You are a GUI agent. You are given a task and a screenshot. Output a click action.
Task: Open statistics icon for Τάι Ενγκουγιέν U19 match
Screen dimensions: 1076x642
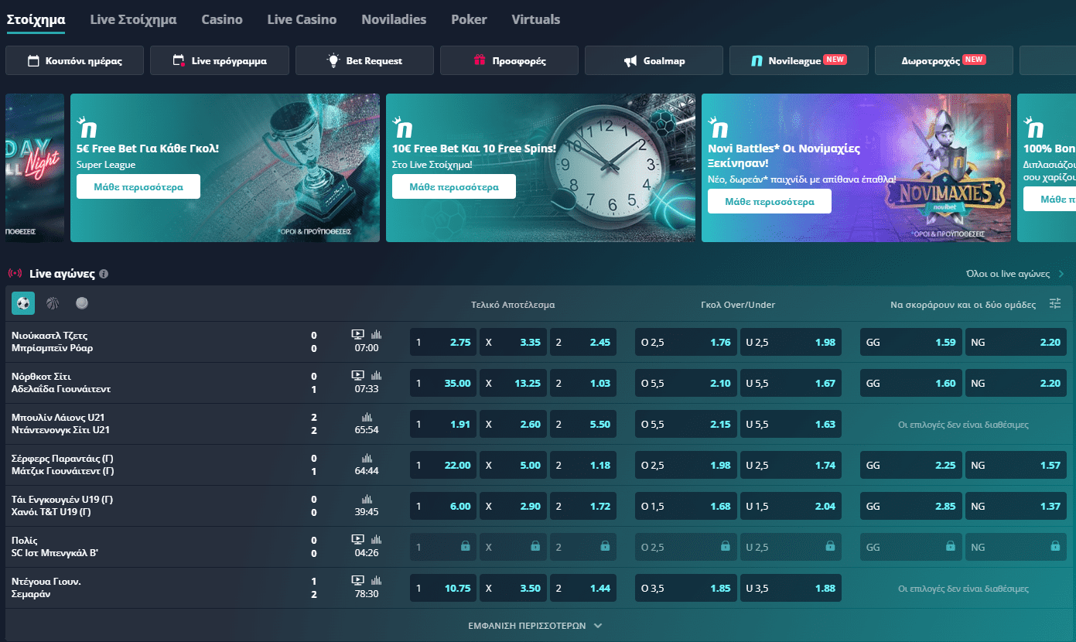pyautogui.click(x=367, y=499)
